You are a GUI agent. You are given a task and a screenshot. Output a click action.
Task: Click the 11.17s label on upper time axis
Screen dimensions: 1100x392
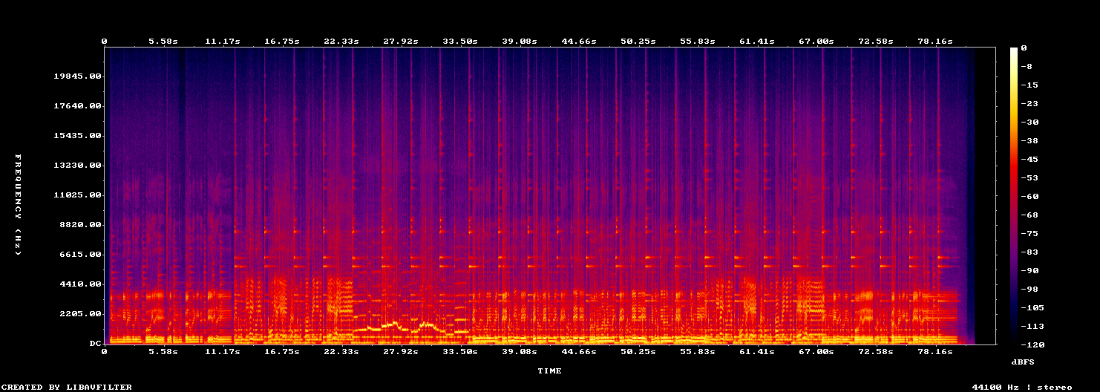pos(223,42)
